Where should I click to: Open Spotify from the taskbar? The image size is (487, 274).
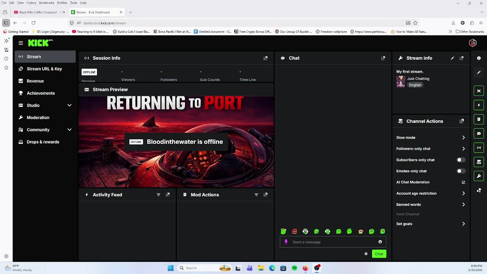294,268
